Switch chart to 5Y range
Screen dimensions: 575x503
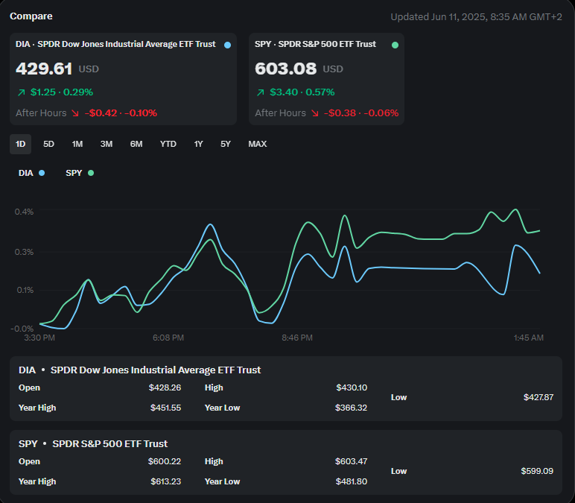[226, 144]
